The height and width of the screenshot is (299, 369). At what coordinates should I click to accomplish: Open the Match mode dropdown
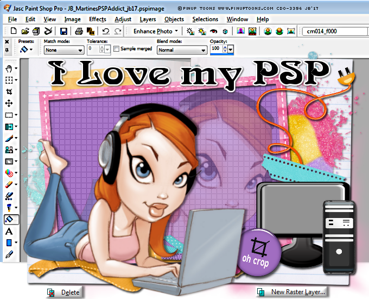coord(64,50)
